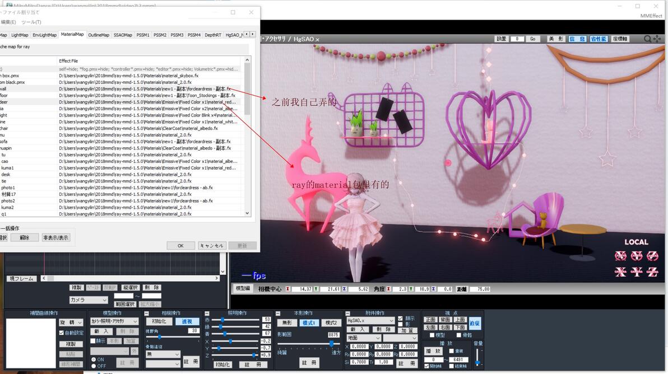The image size is (668, 374).
Task: Expand the 地面 dropdown
Action: [363, 338]
